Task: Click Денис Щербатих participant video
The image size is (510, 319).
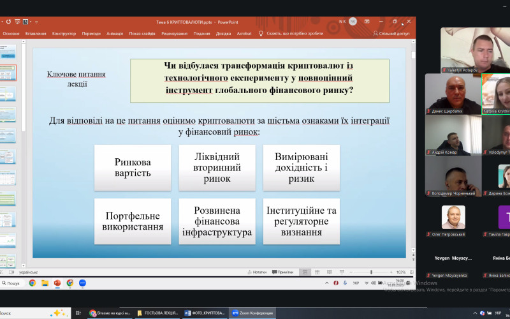Action: (x=453, y=94)
